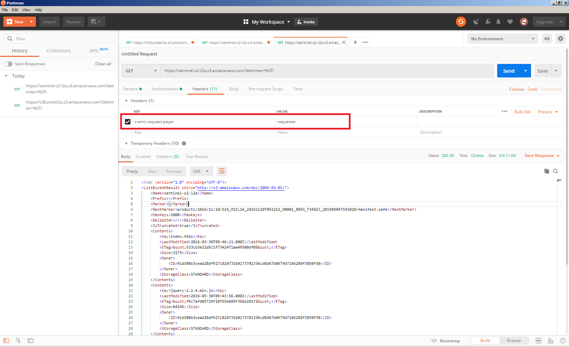Screen dimensions: 569x347
Task: Open Send button dropdown arrow
Action: (526, 71)
